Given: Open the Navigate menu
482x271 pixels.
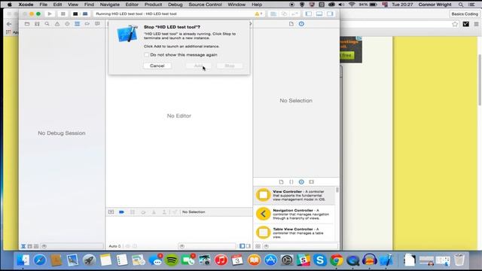Looking at the screenshot, I should [110, 5].
